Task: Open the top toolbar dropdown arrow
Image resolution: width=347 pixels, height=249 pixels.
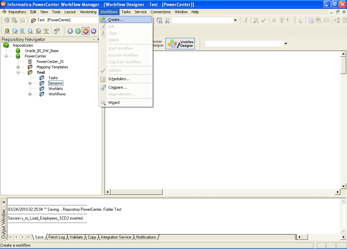Action: (x=235, y=20)
